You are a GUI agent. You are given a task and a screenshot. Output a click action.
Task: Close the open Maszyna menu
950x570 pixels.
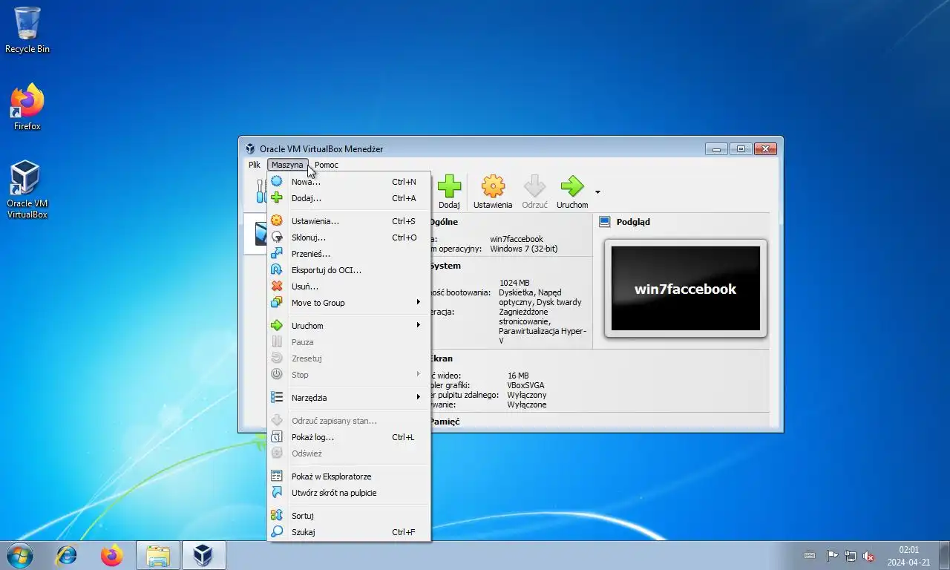pyautogui.click(x=287, y=165)
